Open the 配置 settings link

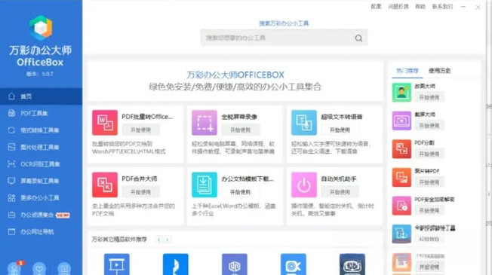[x=376, y=7]
